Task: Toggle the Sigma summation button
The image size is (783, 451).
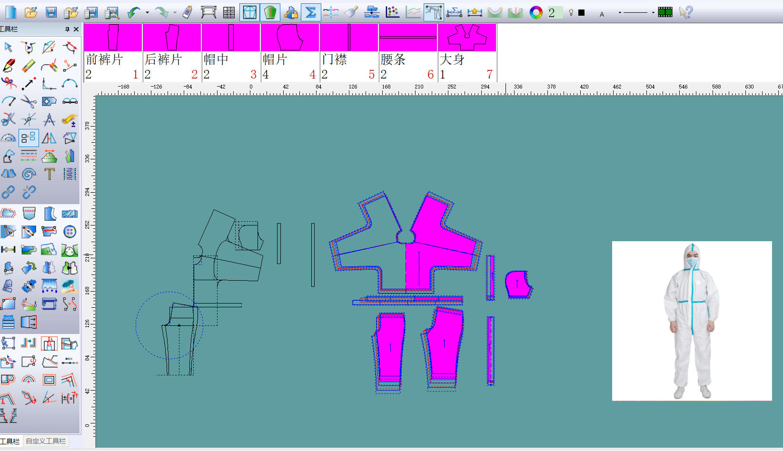Action: click(310, 12)
